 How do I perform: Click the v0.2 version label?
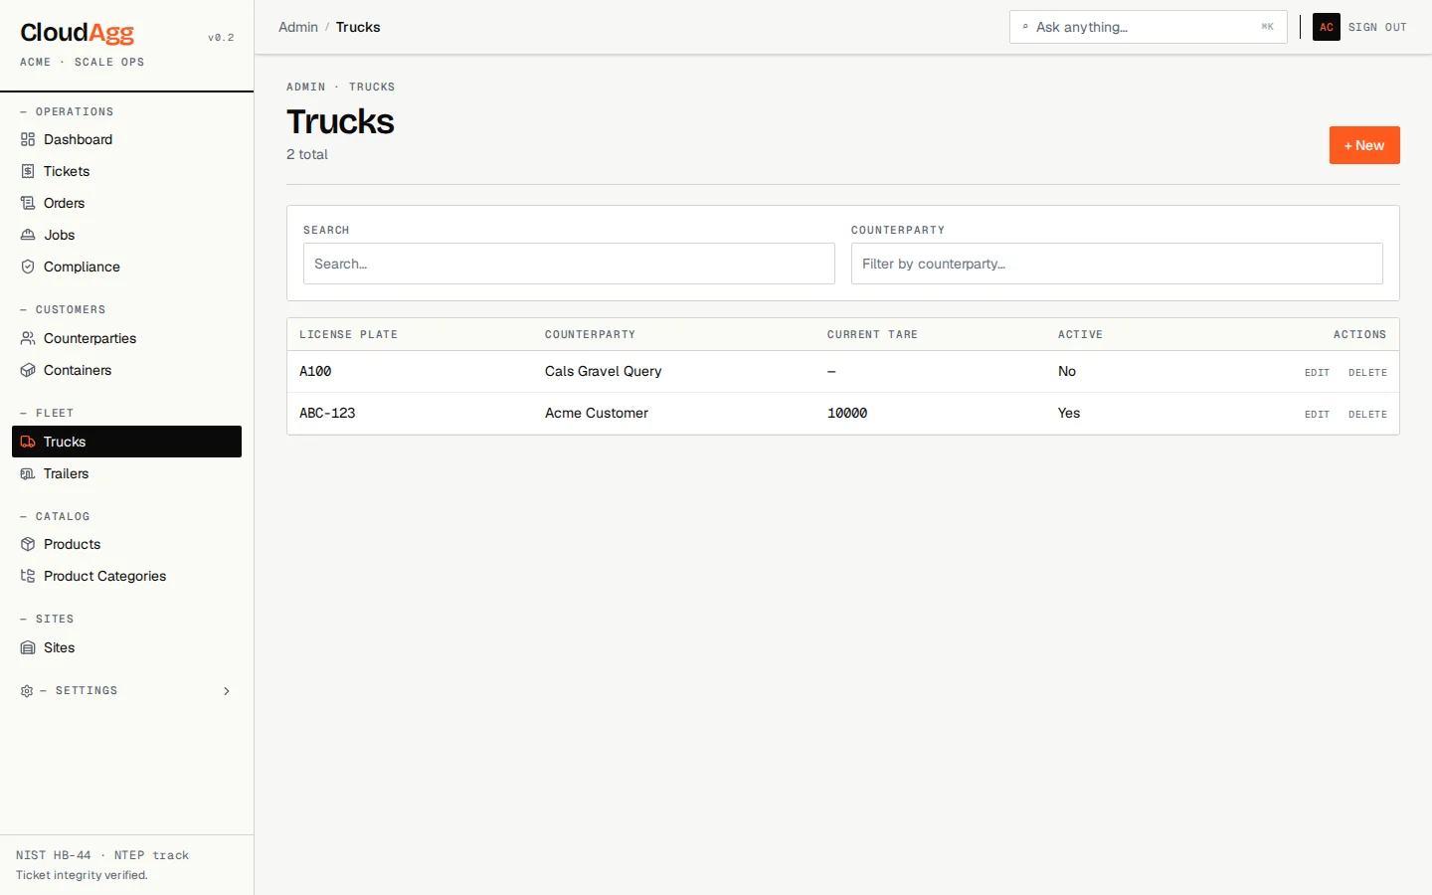point(221,38)
